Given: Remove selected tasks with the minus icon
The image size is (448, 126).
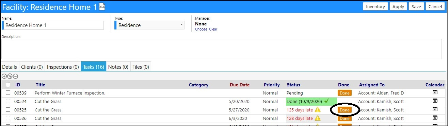Looking at the screenshot, I should point(15,77).
